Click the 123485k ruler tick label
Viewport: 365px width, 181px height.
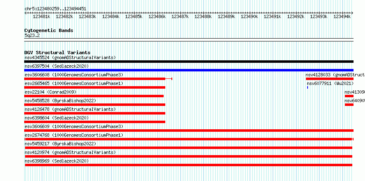(x=134, y=16)
